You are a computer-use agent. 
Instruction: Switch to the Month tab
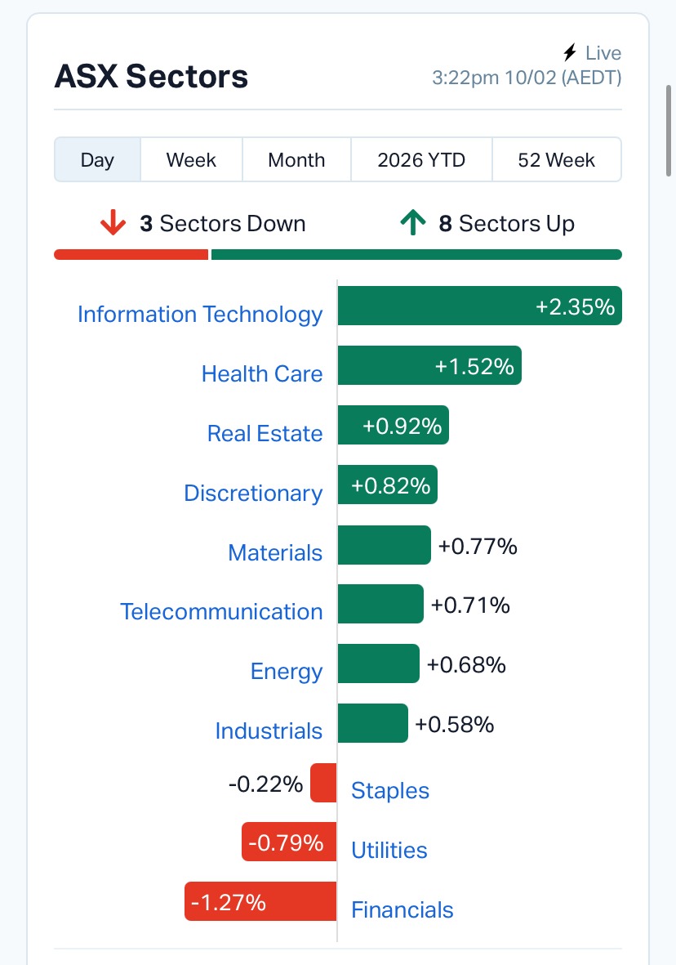pyautogui.click(x=296, y=159)
